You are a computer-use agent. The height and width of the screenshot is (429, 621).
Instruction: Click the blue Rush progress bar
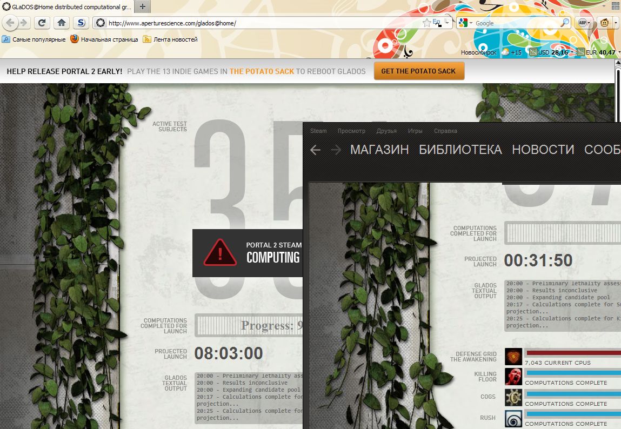573,414
